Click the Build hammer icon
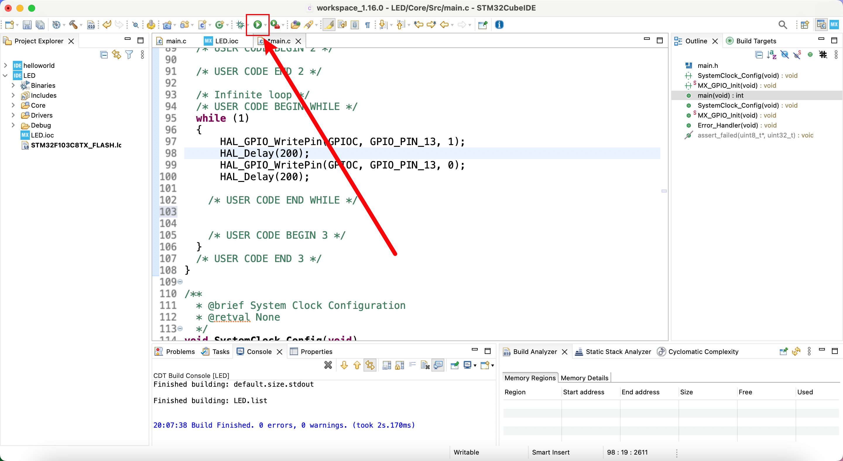The height and width of the screenshot is (461, 843). (73, 25)
